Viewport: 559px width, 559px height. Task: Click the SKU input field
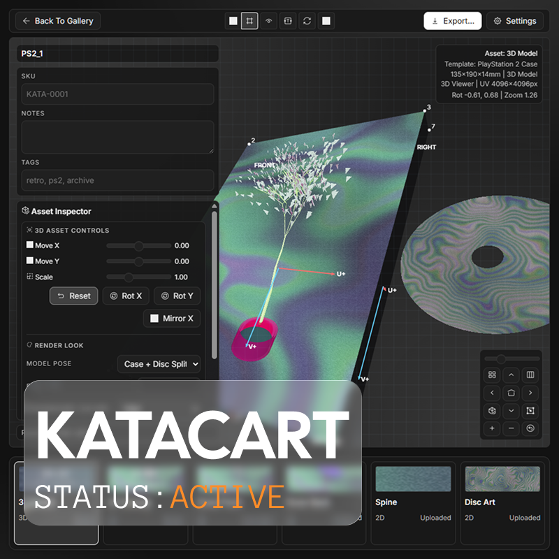(x=117, y=94)
